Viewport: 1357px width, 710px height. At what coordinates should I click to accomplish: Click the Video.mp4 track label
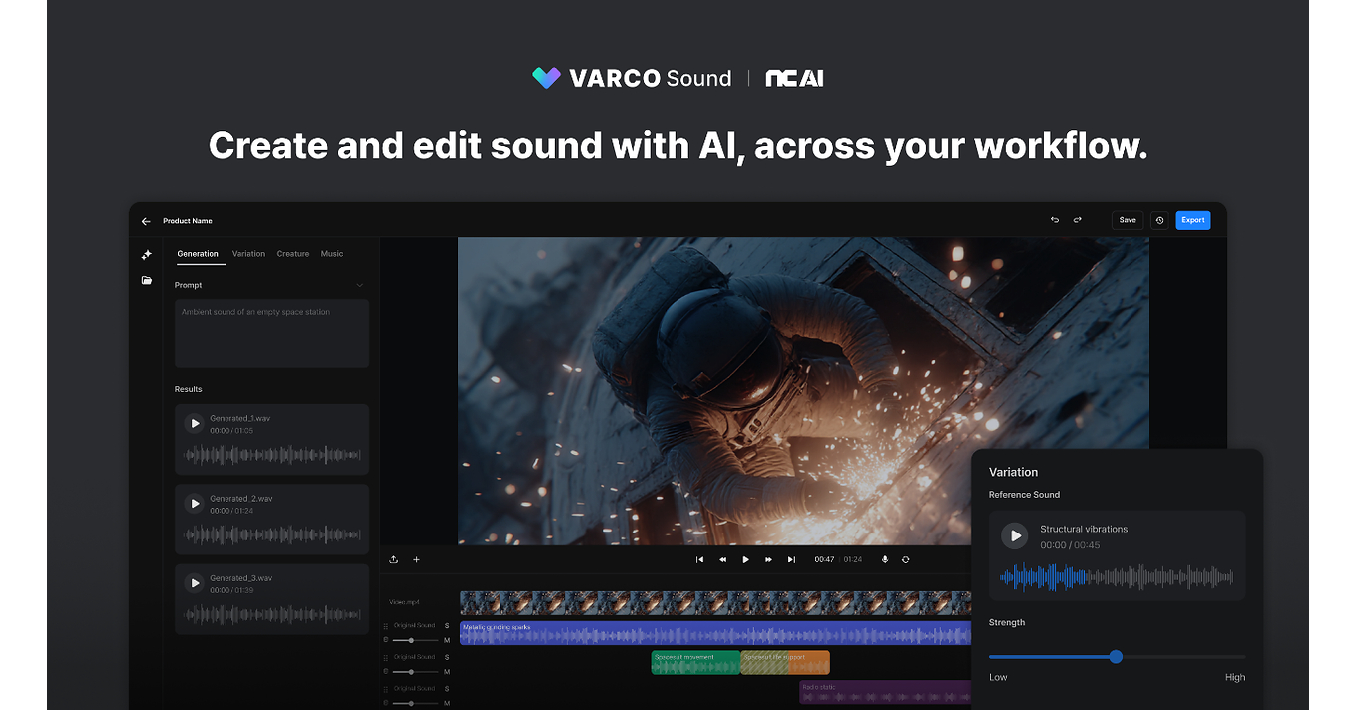(404, 602)
